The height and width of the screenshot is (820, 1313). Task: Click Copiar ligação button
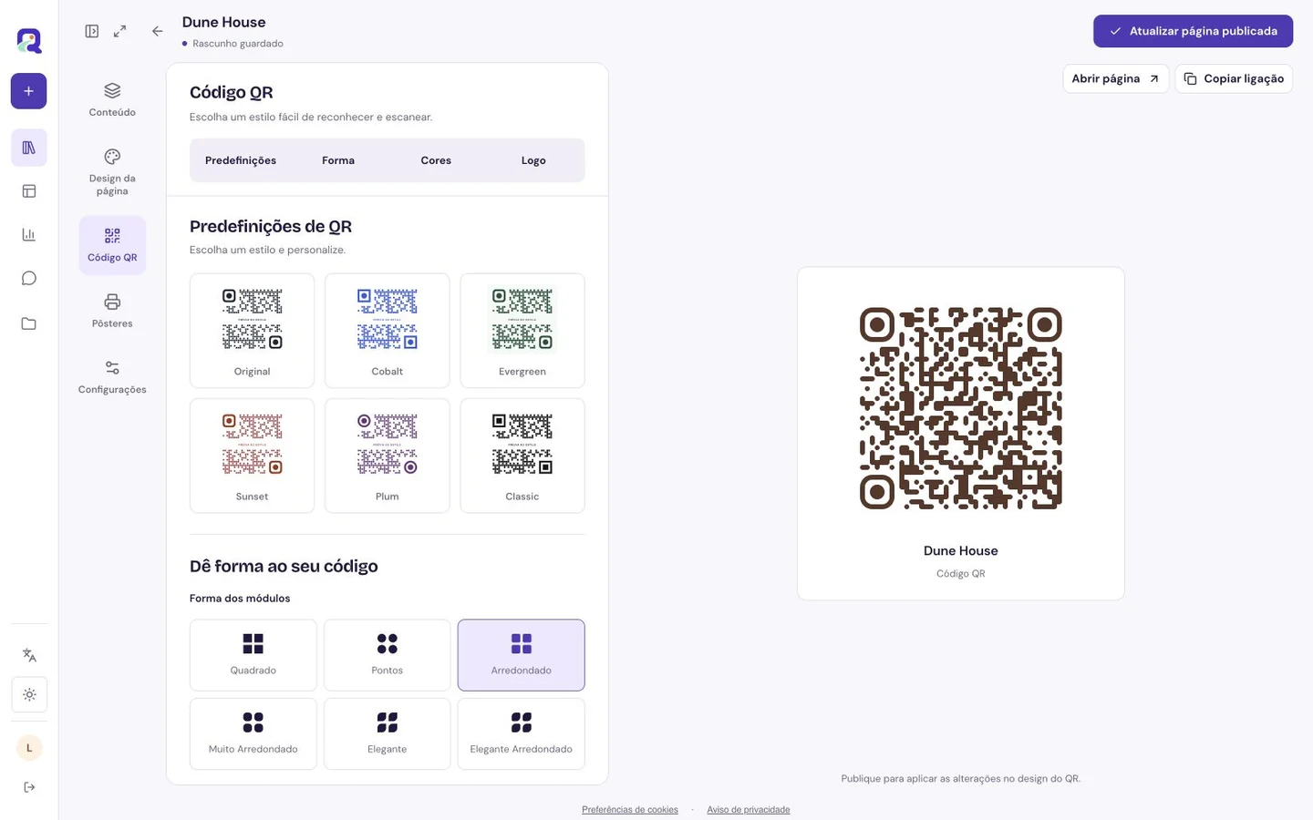1234,78
